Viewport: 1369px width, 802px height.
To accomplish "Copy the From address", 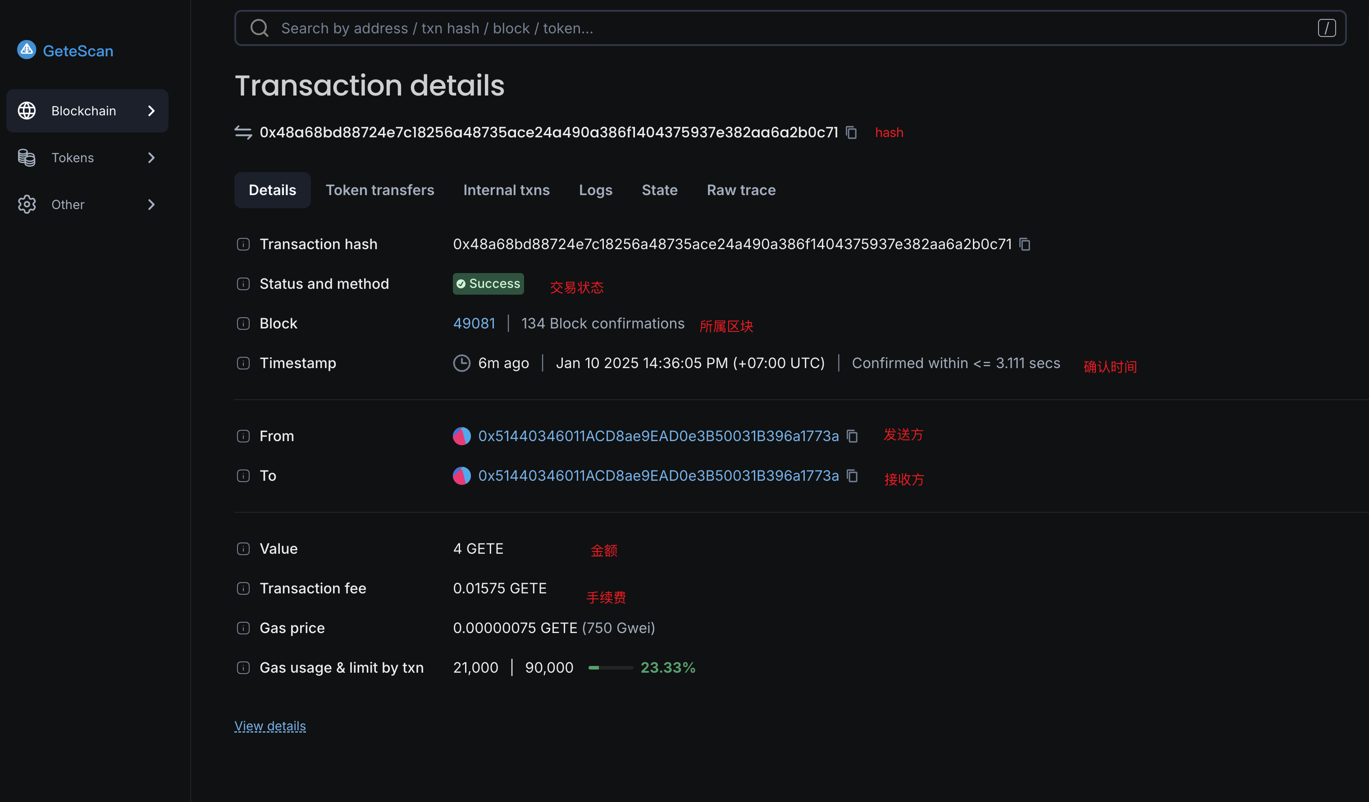I will click(853, 436).
